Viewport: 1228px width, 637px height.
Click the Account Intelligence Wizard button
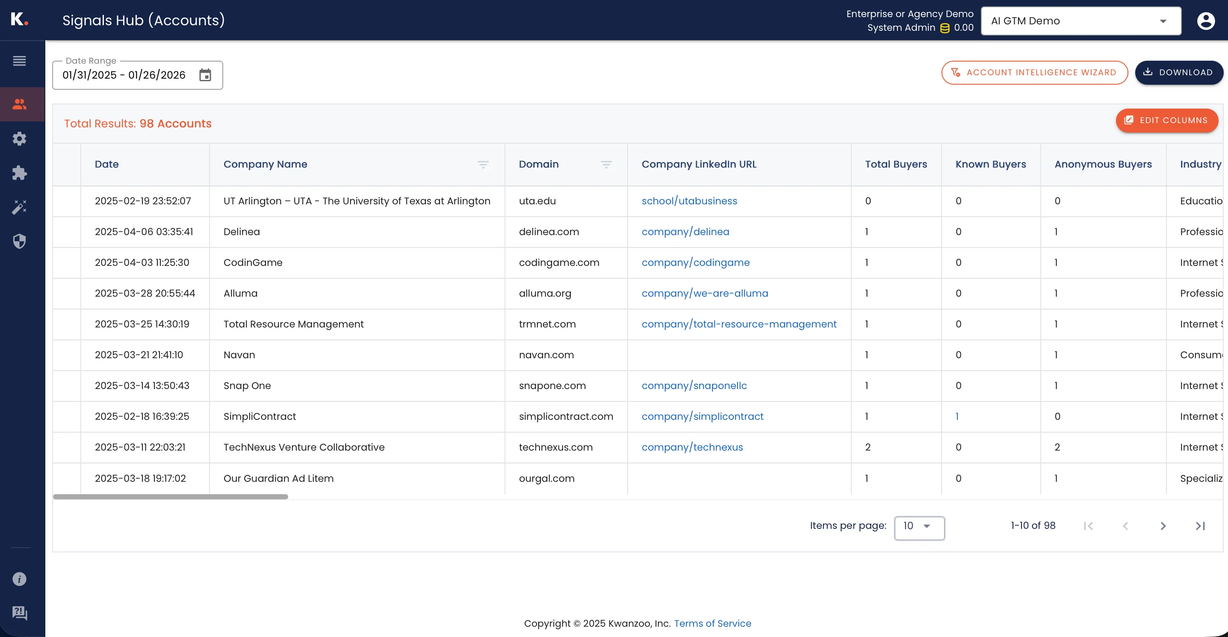[x=1034, y=73]
